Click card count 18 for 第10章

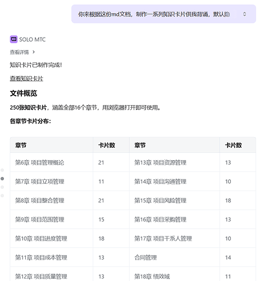point(101,238)
